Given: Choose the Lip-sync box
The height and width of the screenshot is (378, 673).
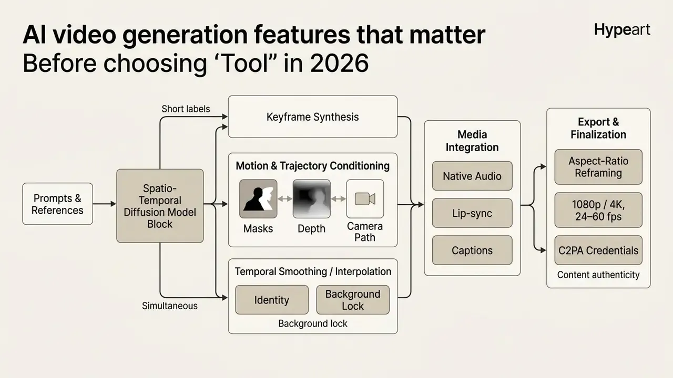Looking at the screenshot, I should 472,213.
